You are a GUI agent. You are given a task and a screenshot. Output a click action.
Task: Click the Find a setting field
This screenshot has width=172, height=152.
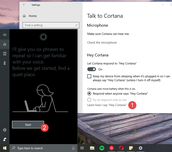point(51,25)
